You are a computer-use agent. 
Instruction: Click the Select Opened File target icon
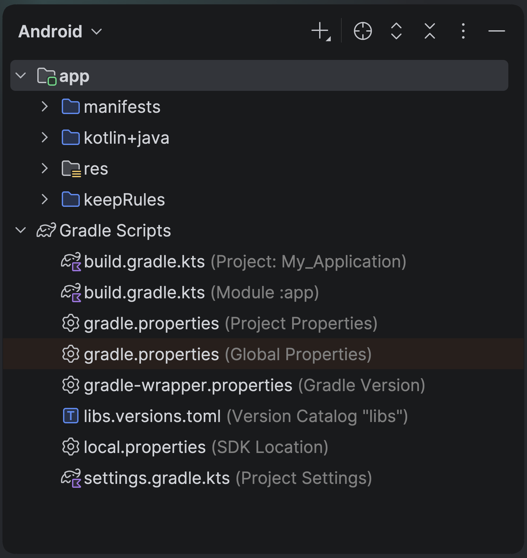[x=363, y=31]
